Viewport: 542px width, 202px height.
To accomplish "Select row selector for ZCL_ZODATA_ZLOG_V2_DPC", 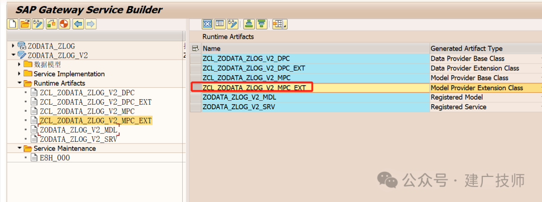I will tap(196, 58).
